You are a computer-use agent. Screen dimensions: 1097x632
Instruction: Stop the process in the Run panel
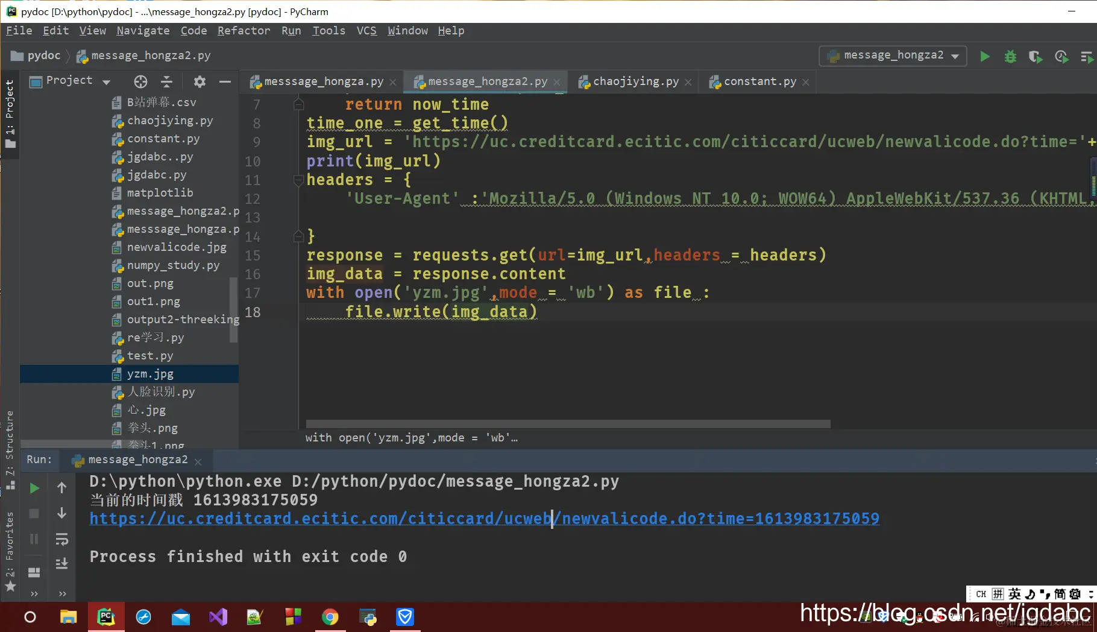[x=34, y=513]
